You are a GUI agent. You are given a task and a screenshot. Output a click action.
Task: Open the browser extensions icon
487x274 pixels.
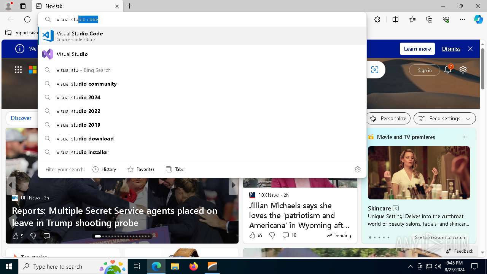(x=377, y=19)
